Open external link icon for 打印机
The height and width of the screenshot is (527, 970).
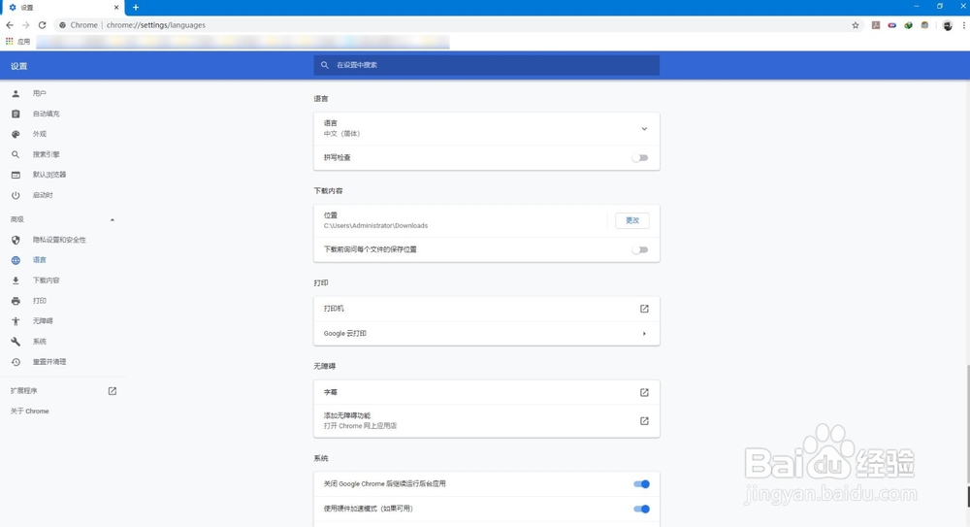coord(644,309)
